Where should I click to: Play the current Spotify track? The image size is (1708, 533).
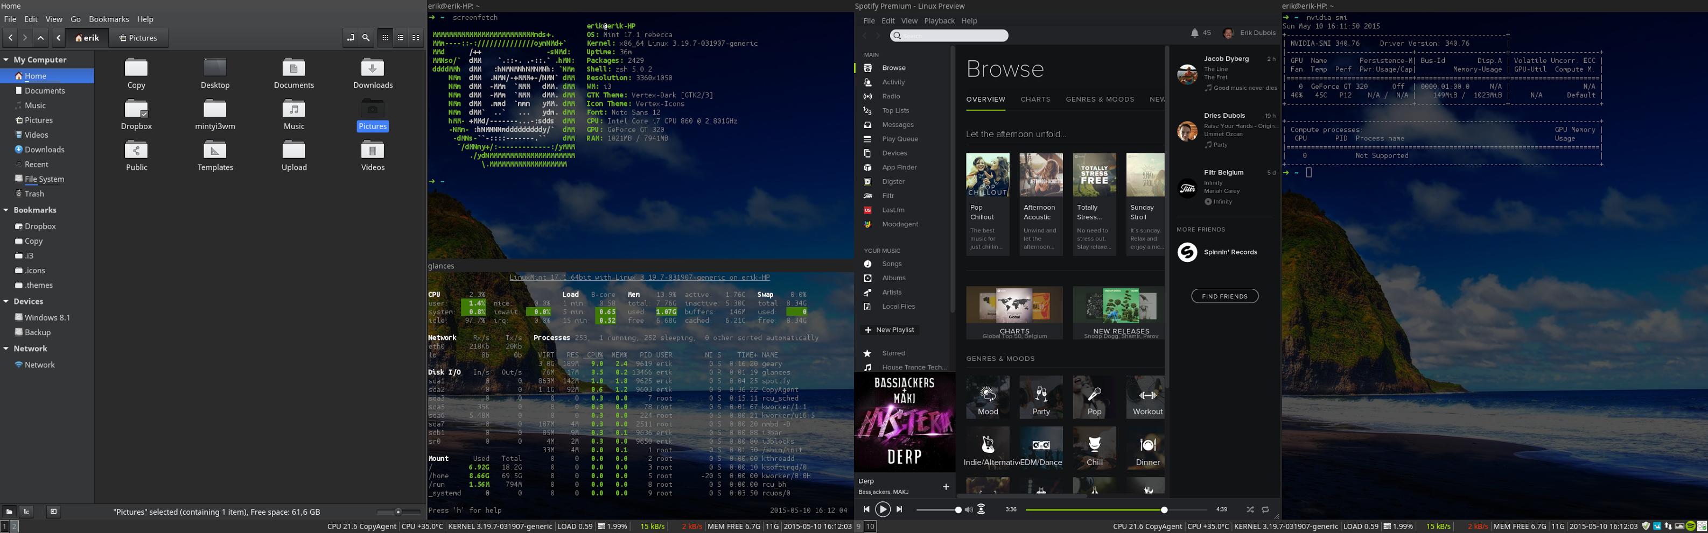pyautogui.click(x=883, y=509)
